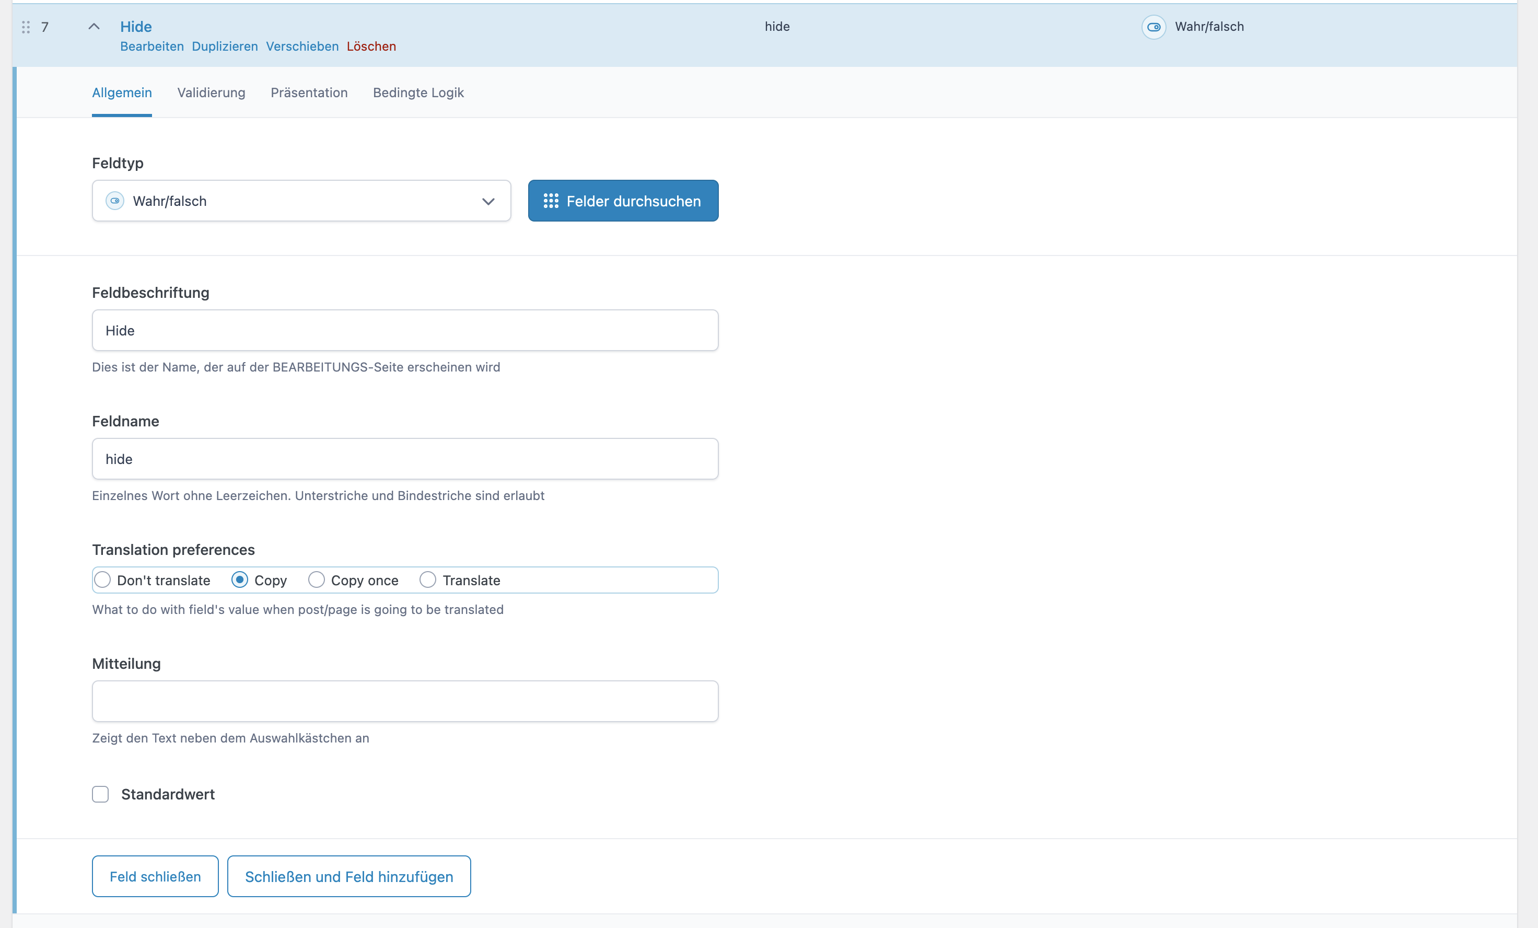Select the Copy radio button
Viewport: 1538px width, 928px height.
click(240, 580)
